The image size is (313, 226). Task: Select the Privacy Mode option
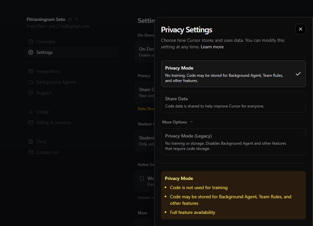point(233,74)
